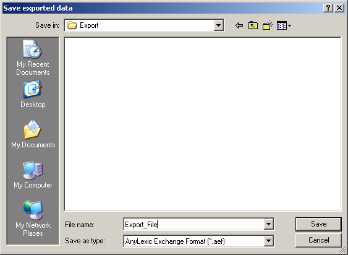Click the AnyLexic Exchange Format type field
The image size is (348, 255).
193,241
